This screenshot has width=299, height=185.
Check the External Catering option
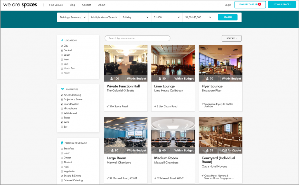(62, 180)
